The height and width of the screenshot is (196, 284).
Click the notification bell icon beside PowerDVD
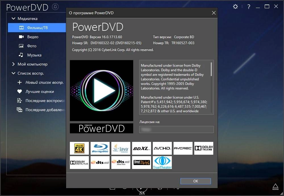[x=55, y=7]
